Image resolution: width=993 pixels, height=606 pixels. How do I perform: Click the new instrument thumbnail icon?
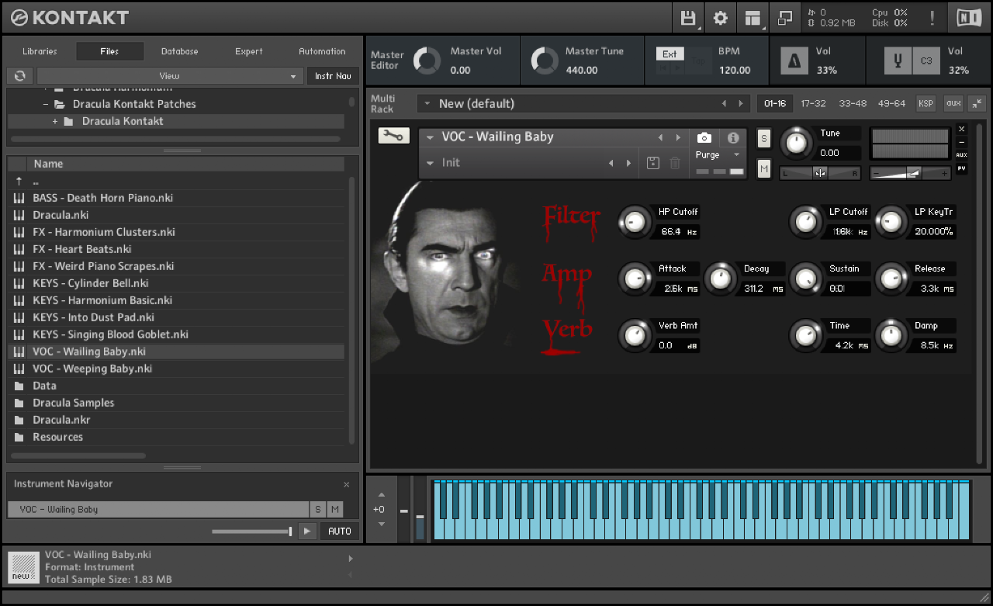coord(23,567)
